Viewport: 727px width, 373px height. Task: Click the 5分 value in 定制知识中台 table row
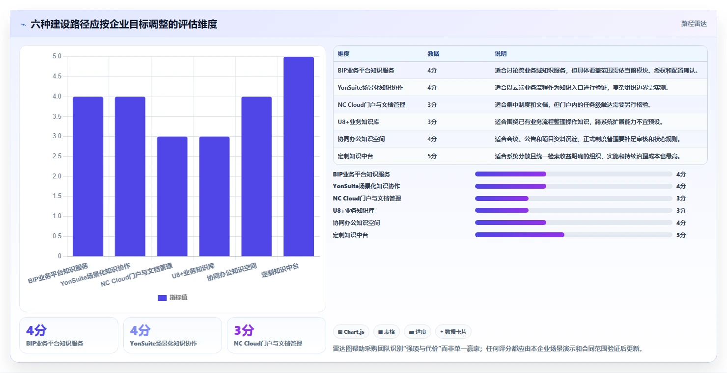tap(432, 156)
